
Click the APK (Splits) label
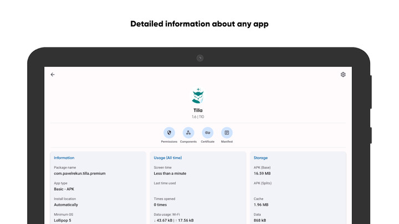pos(263,183)
